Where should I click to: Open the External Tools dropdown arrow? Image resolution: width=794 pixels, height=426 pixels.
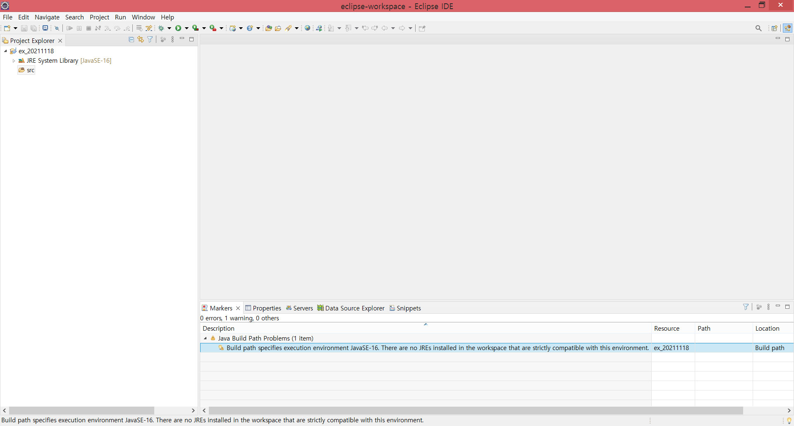click(222, 28)
